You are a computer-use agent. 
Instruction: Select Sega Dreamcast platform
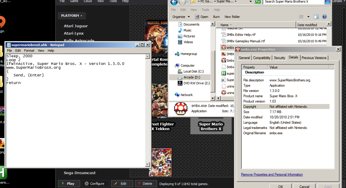80,173
